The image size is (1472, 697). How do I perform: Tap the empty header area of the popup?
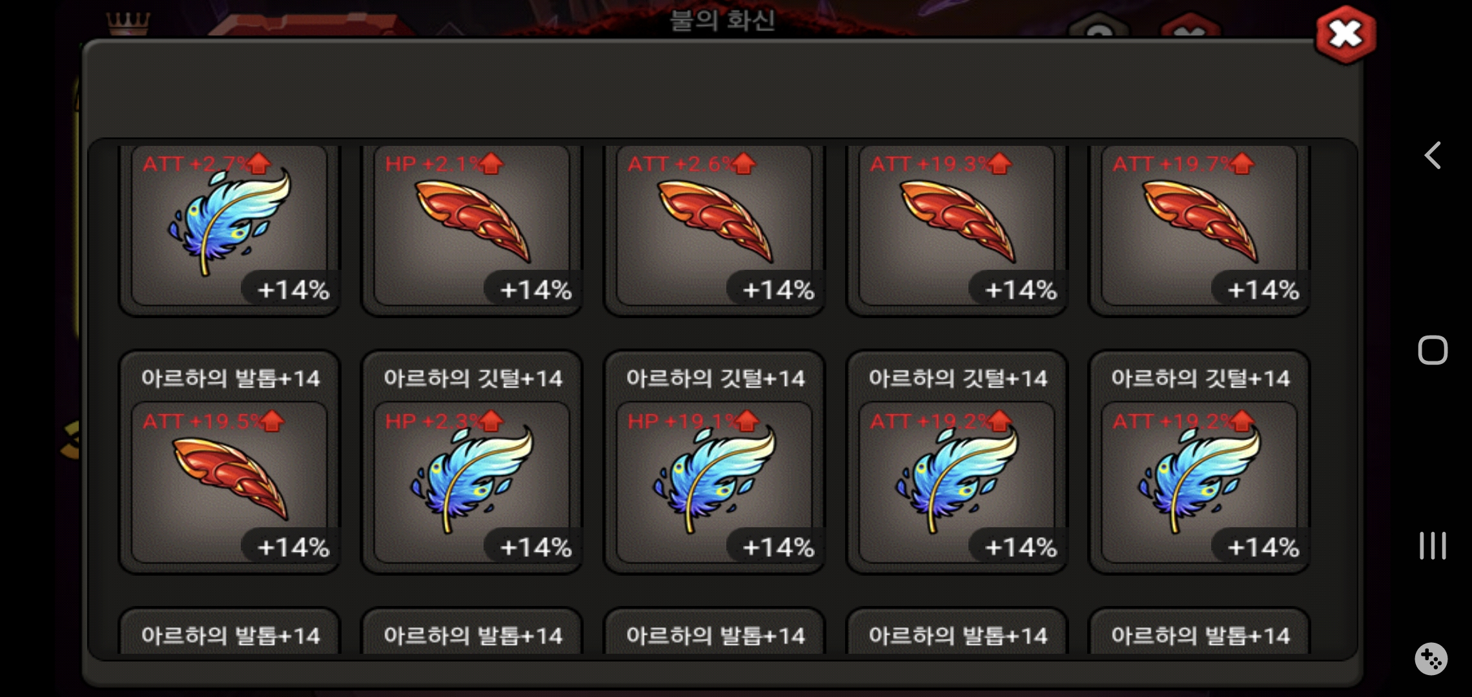pyautogui.click(x=722, y=90)
